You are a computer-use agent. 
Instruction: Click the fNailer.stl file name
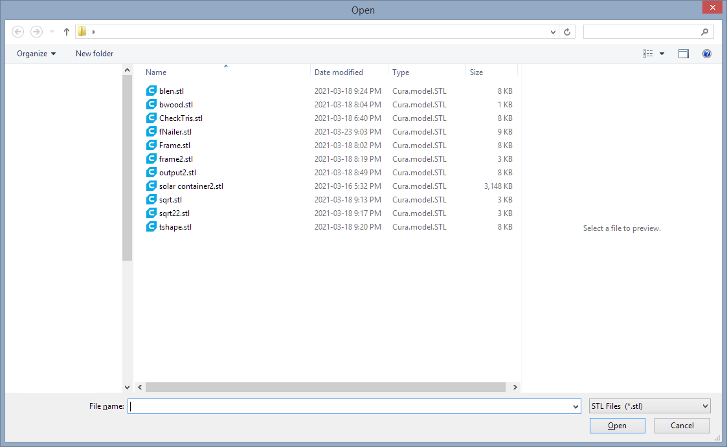click(175, 132)
